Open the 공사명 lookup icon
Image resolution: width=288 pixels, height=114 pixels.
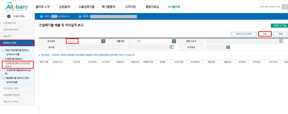click(x=172, y=47)
